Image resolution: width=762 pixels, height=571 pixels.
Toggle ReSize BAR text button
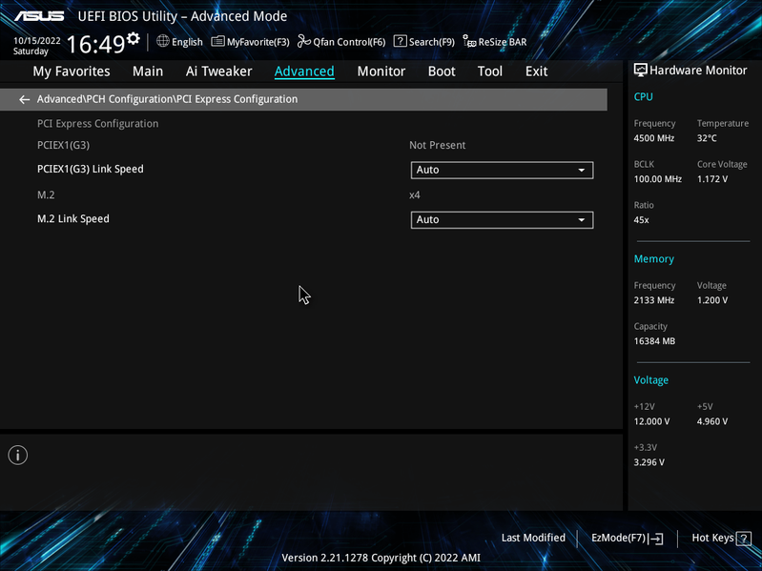503,42
